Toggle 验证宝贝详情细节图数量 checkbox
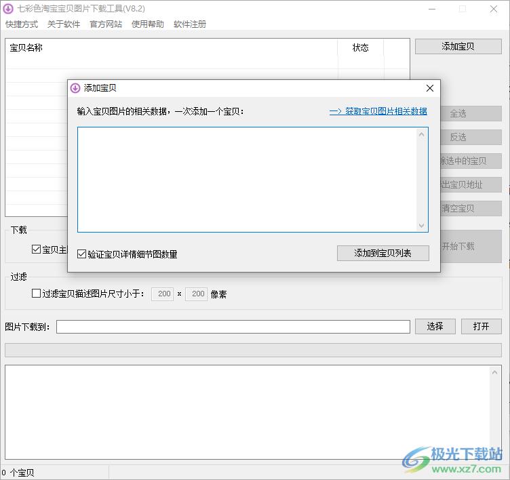This screenshot has height=480, width=510. click(82, 254)
